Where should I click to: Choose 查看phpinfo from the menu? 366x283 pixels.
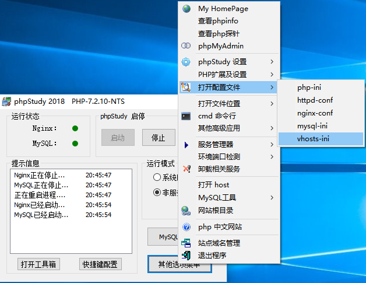229,21
